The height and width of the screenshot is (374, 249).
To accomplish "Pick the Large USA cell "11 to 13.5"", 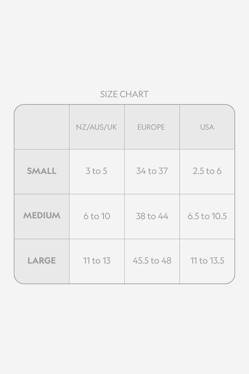I will pos(207,261).
